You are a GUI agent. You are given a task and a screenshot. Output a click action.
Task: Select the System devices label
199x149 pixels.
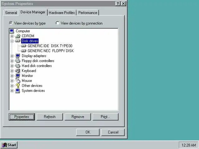click(x=33, y=91)
